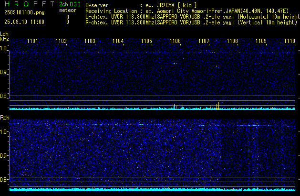Select the 1103 time marker
Image resolution: width=300 pixels, height=196 pixels.
90,41
